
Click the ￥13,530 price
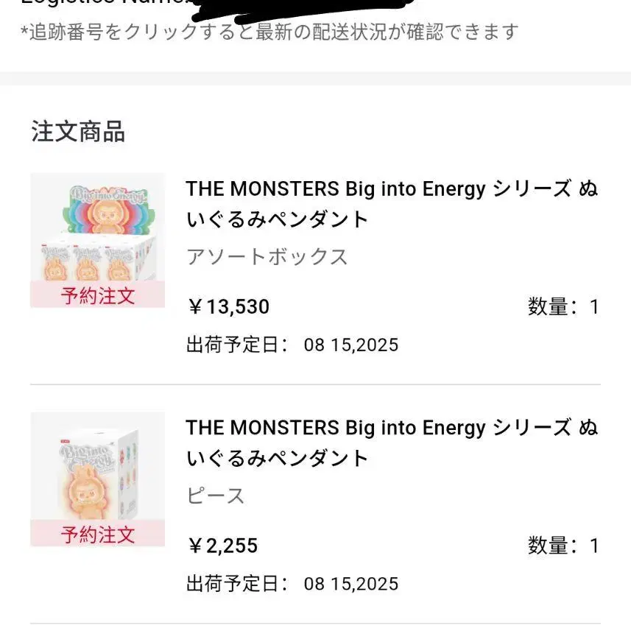click(x=228, y=306)
